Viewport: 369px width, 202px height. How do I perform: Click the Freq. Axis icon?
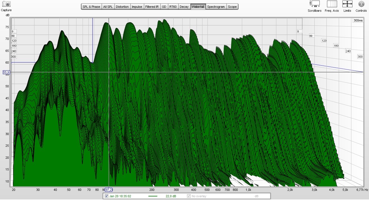pos(332,4)
